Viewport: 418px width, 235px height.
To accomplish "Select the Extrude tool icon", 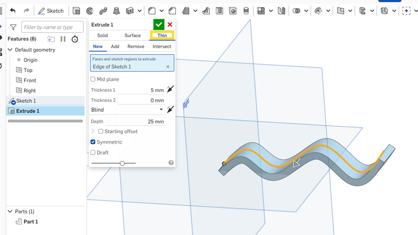I will 76,11.
